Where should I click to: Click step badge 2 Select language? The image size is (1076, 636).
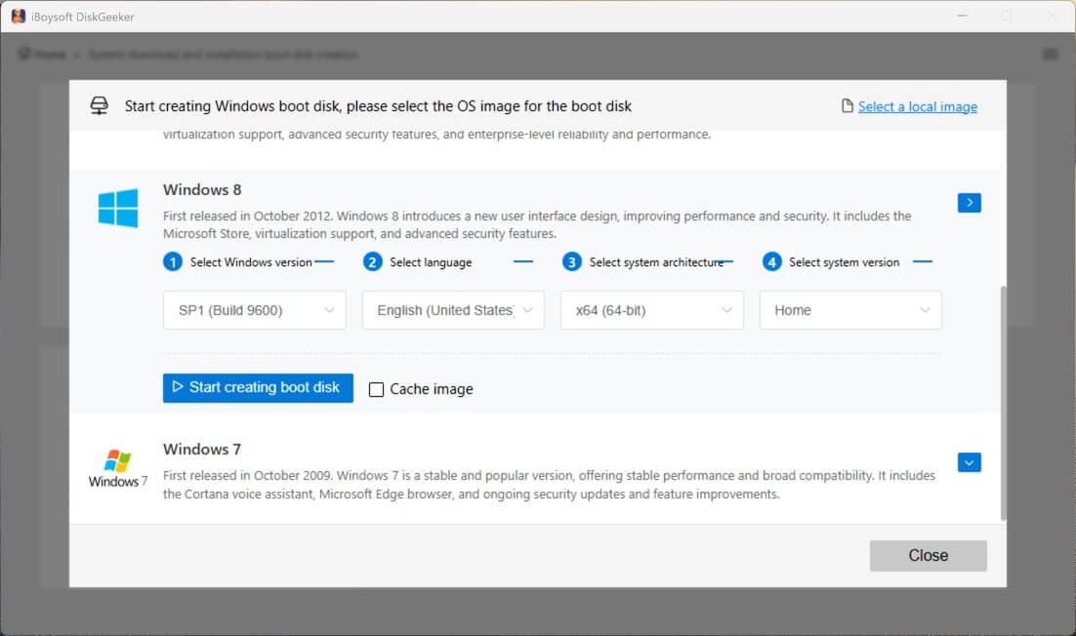(373, 261)
